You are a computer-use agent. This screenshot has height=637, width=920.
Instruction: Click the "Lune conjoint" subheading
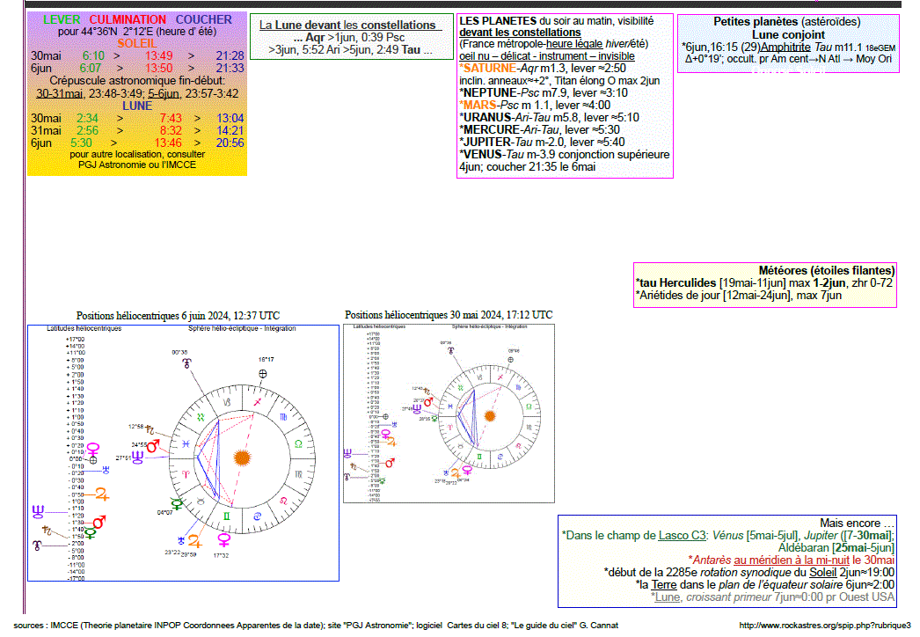(789, 34)
